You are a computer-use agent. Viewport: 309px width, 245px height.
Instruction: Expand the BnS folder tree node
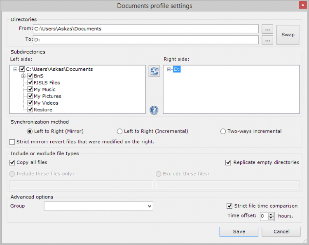click(x=23, y=76)
